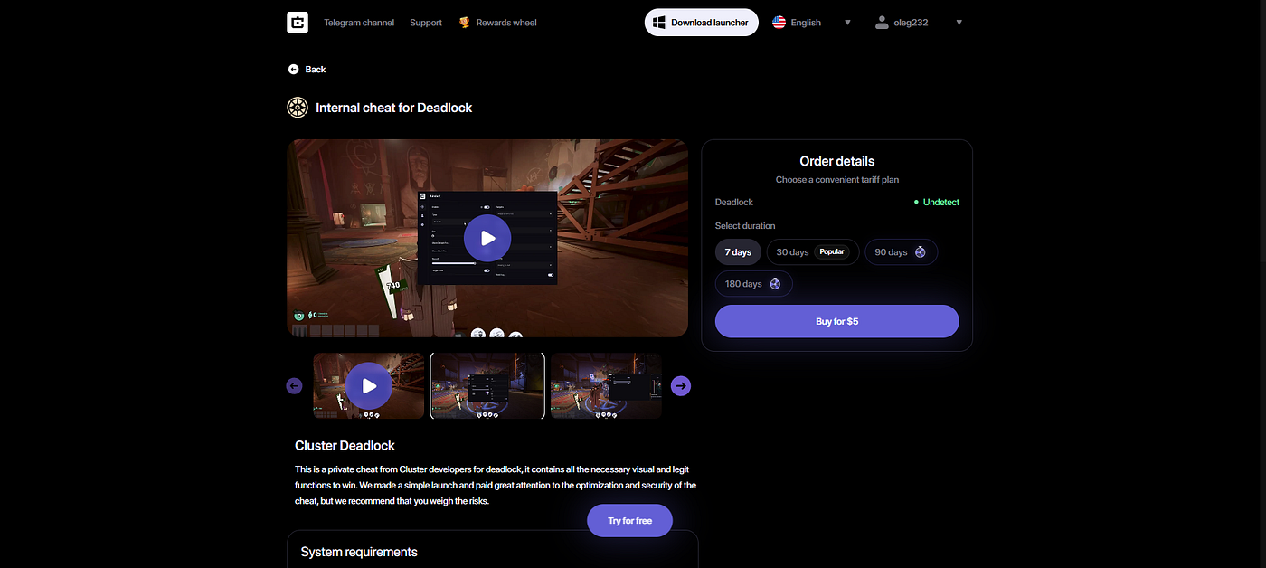
Task: Click the Deadlock label in order details
Action: [x=734, y=203]
